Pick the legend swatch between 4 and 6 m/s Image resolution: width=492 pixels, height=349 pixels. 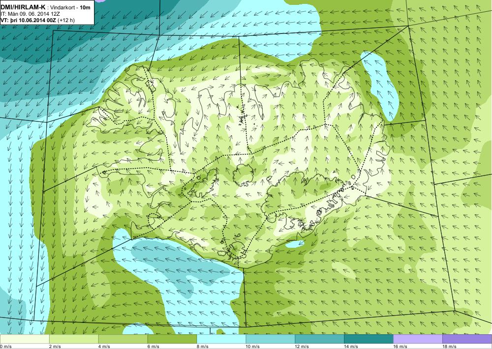click(123, 339)
